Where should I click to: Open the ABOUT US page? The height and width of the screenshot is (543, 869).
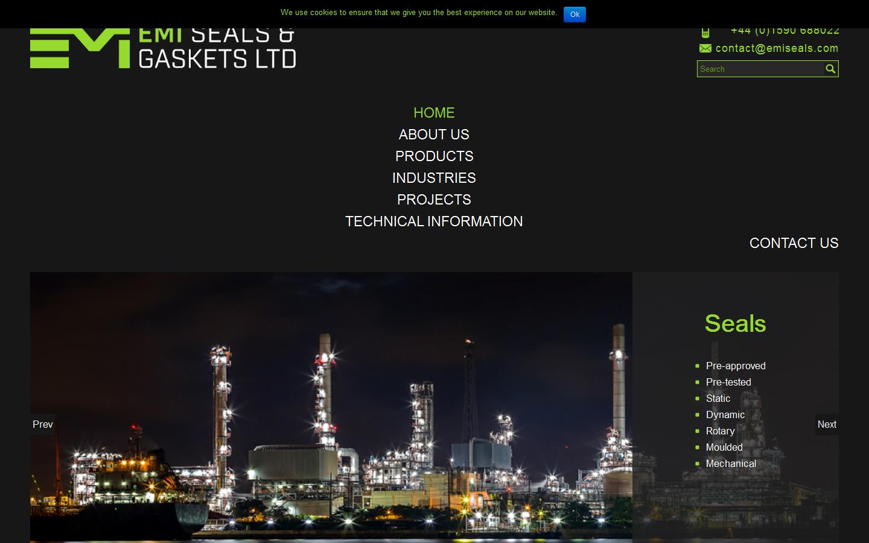pyautogui.click(x=434, y=135)
